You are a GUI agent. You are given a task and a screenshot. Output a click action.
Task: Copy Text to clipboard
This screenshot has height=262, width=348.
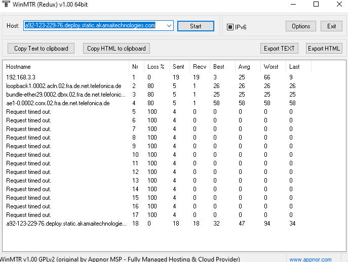41,49
